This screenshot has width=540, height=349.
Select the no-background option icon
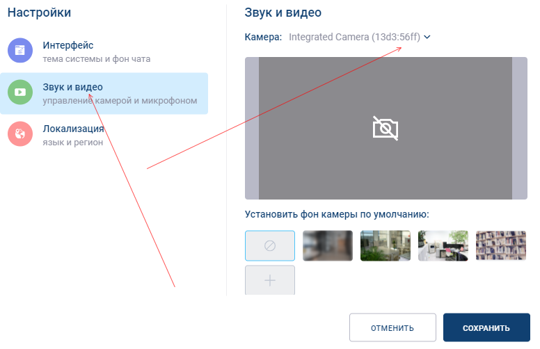click(270, 246)
